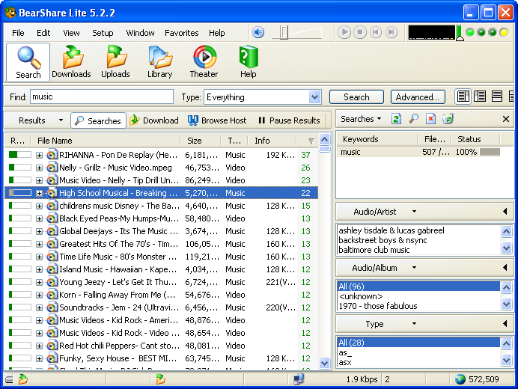Click magnifier icon in Searches panel toolbar
This screenshot has width=518, height=389.
click(x=413, y=119)
